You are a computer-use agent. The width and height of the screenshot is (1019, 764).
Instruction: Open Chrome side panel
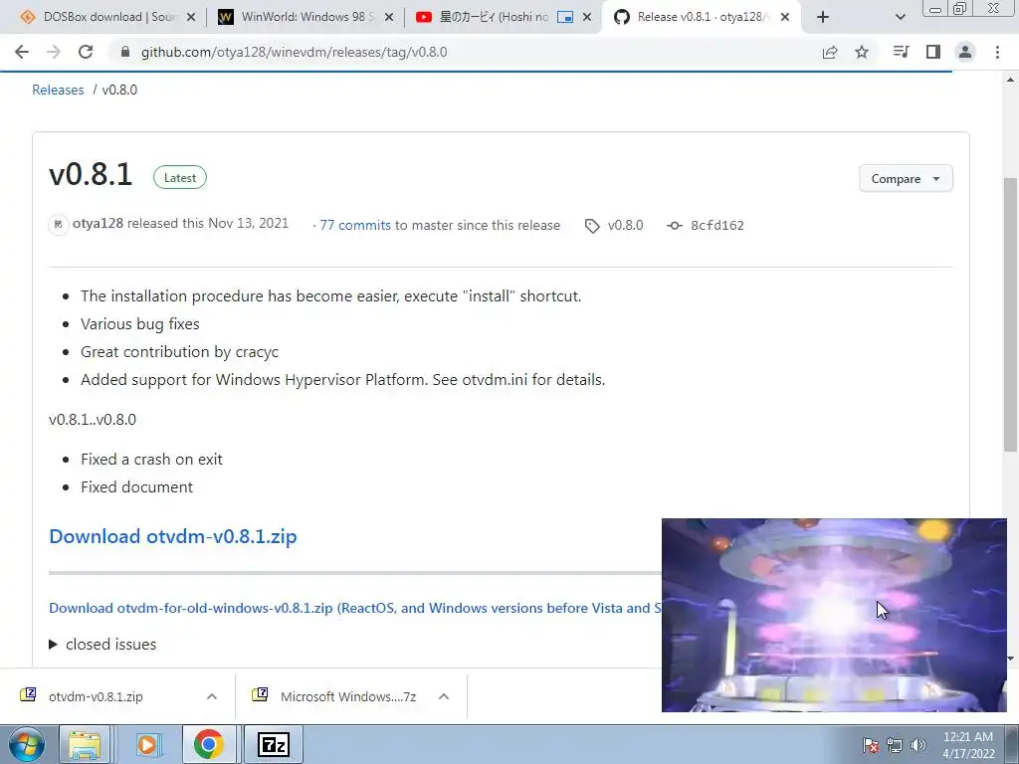click(x=933, y=52)
